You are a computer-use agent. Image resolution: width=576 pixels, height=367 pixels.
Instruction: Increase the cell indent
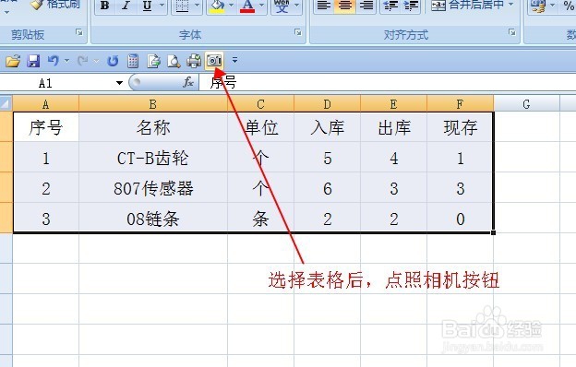point(411,6)
